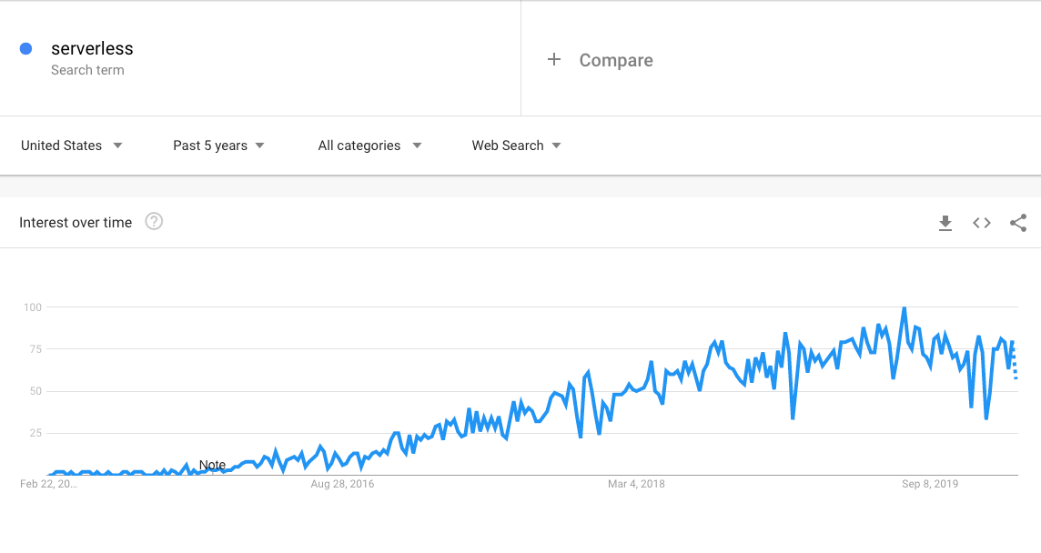The image size is (1041, 553).
Task: Click the Search term label under serverless
Action: [x=87, y=70]
